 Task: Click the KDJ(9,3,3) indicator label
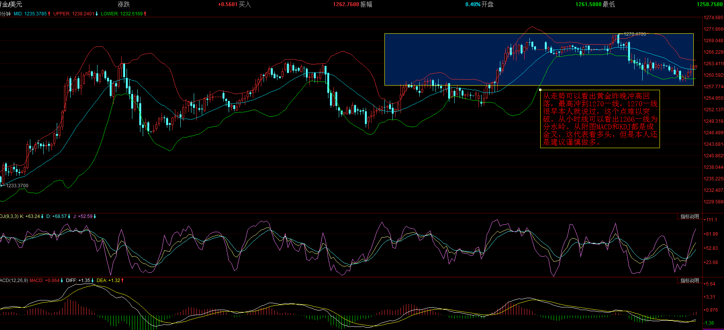coord(9,216)
